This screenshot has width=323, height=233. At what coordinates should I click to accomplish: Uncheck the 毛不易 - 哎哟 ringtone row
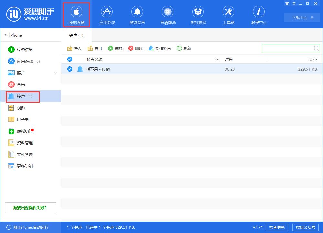coord(70,69)
